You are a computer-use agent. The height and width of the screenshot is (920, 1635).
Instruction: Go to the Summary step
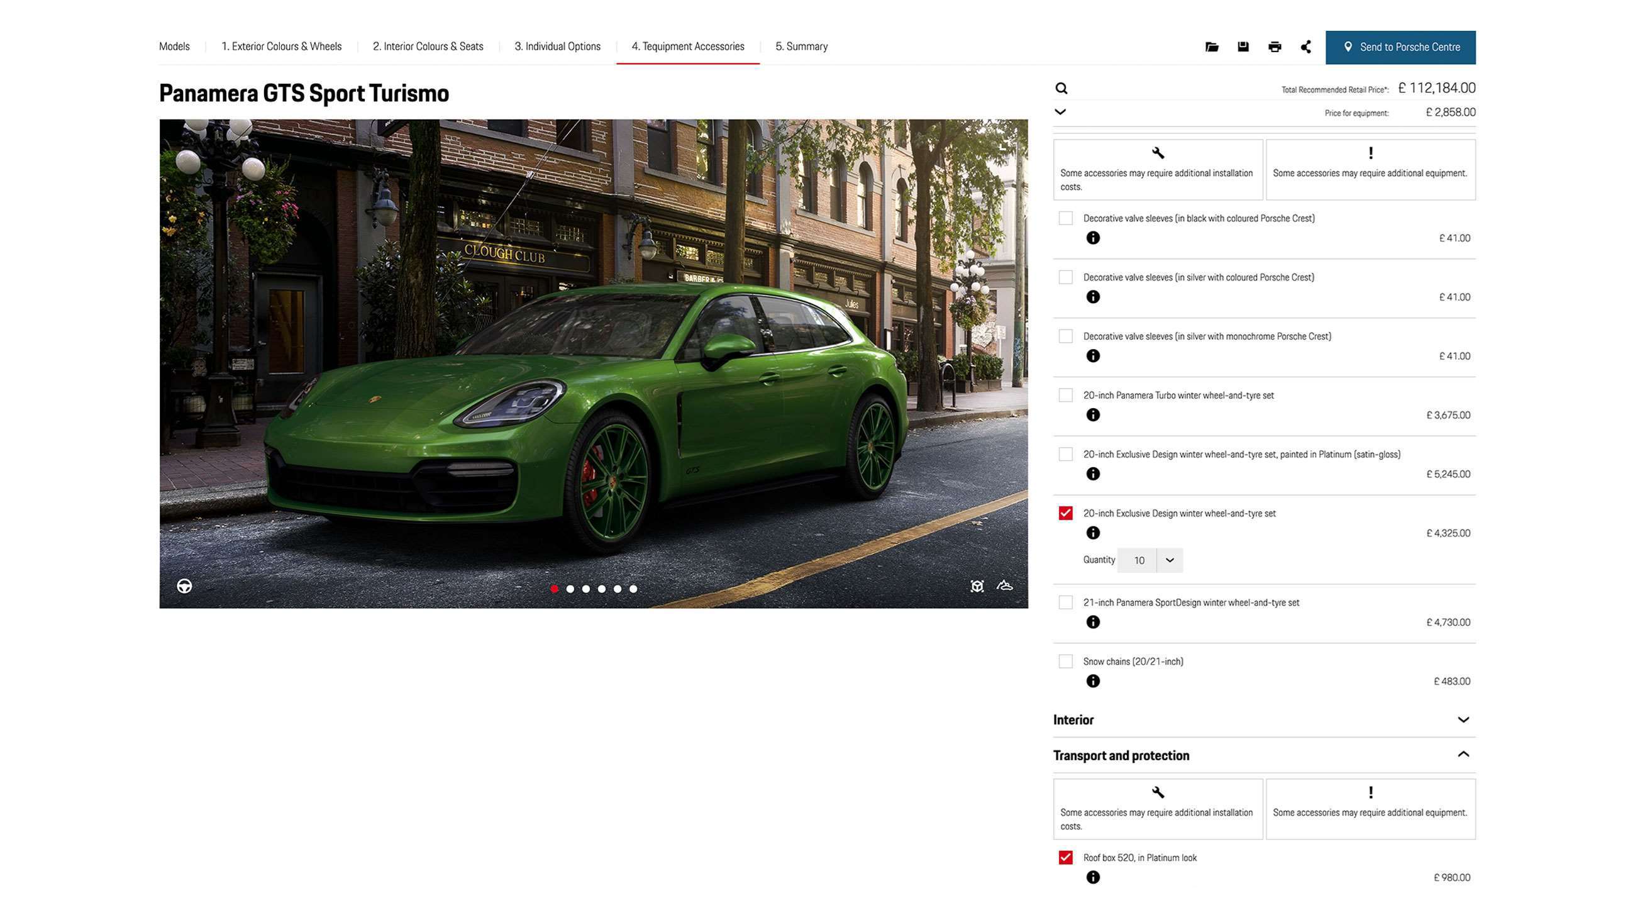coord(802,47)
